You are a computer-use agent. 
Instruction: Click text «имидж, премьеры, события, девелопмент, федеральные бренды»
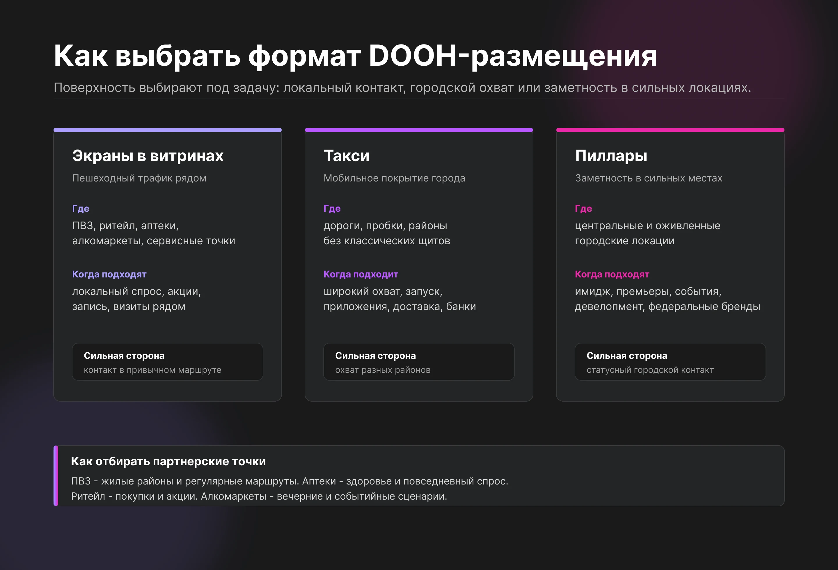(x=667, y=299)
